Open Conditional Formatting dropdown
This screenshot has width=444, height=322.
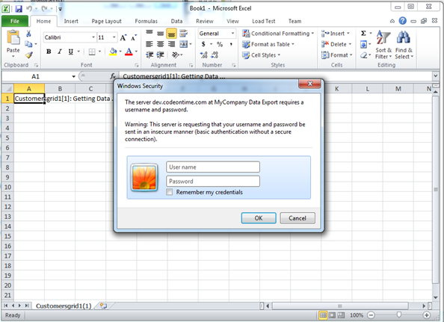point(278,34)
